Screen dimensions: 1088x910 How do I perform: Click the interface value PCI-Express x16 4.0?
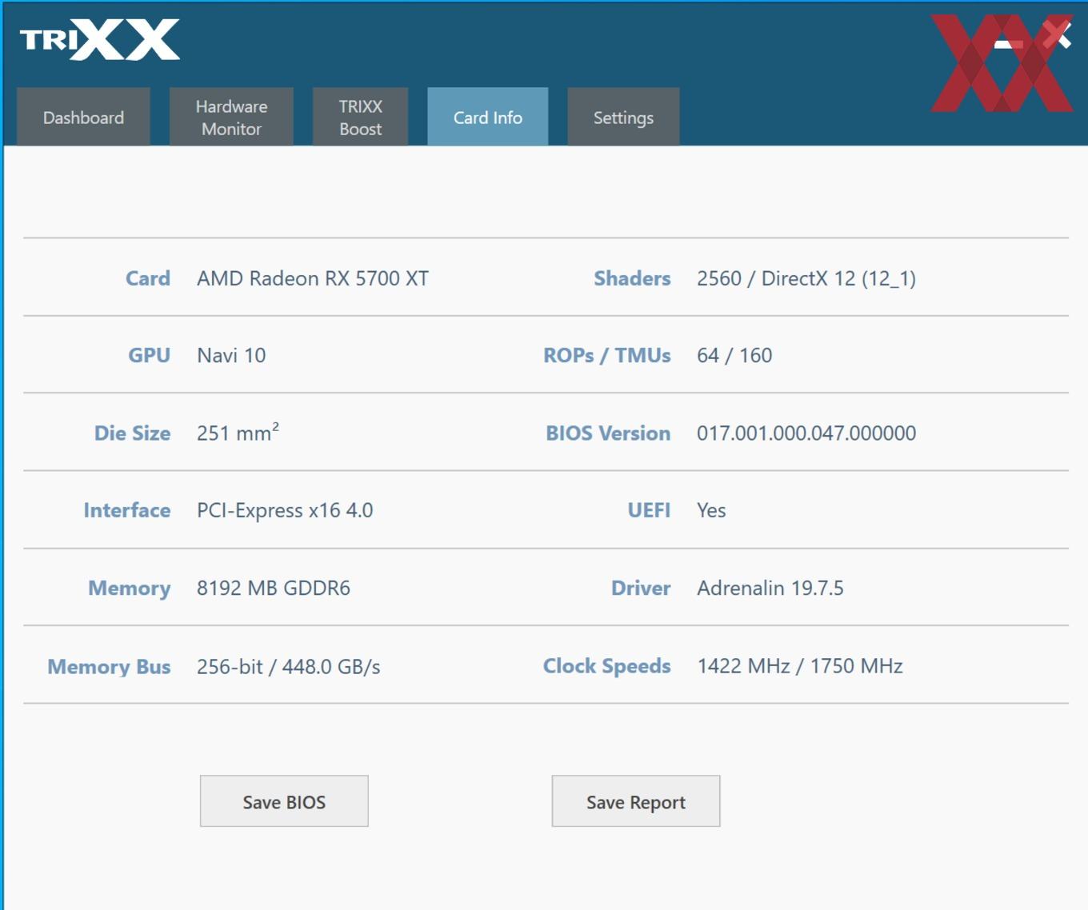click(285, 510)
